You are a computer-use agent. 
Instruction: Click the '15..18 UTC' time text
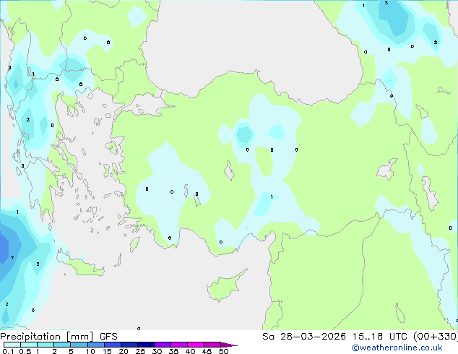tap(379, 337)
